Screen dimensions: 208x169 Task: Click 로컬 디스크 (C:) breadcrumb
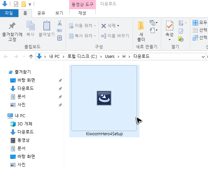pos(82,57)
